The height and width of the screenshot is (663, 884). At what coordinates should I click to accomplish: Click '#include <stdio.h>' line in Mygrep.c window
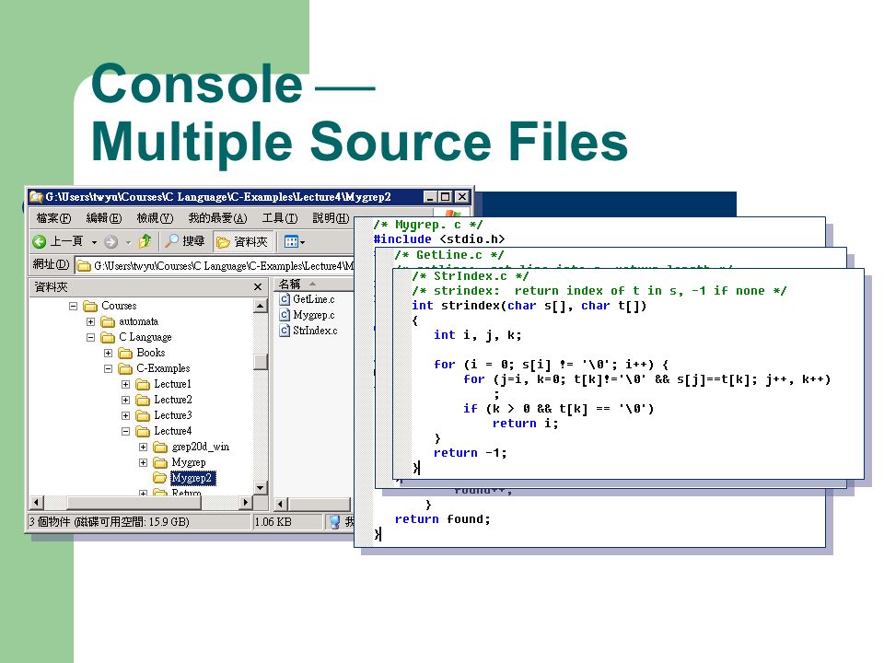tap(439, 239)
